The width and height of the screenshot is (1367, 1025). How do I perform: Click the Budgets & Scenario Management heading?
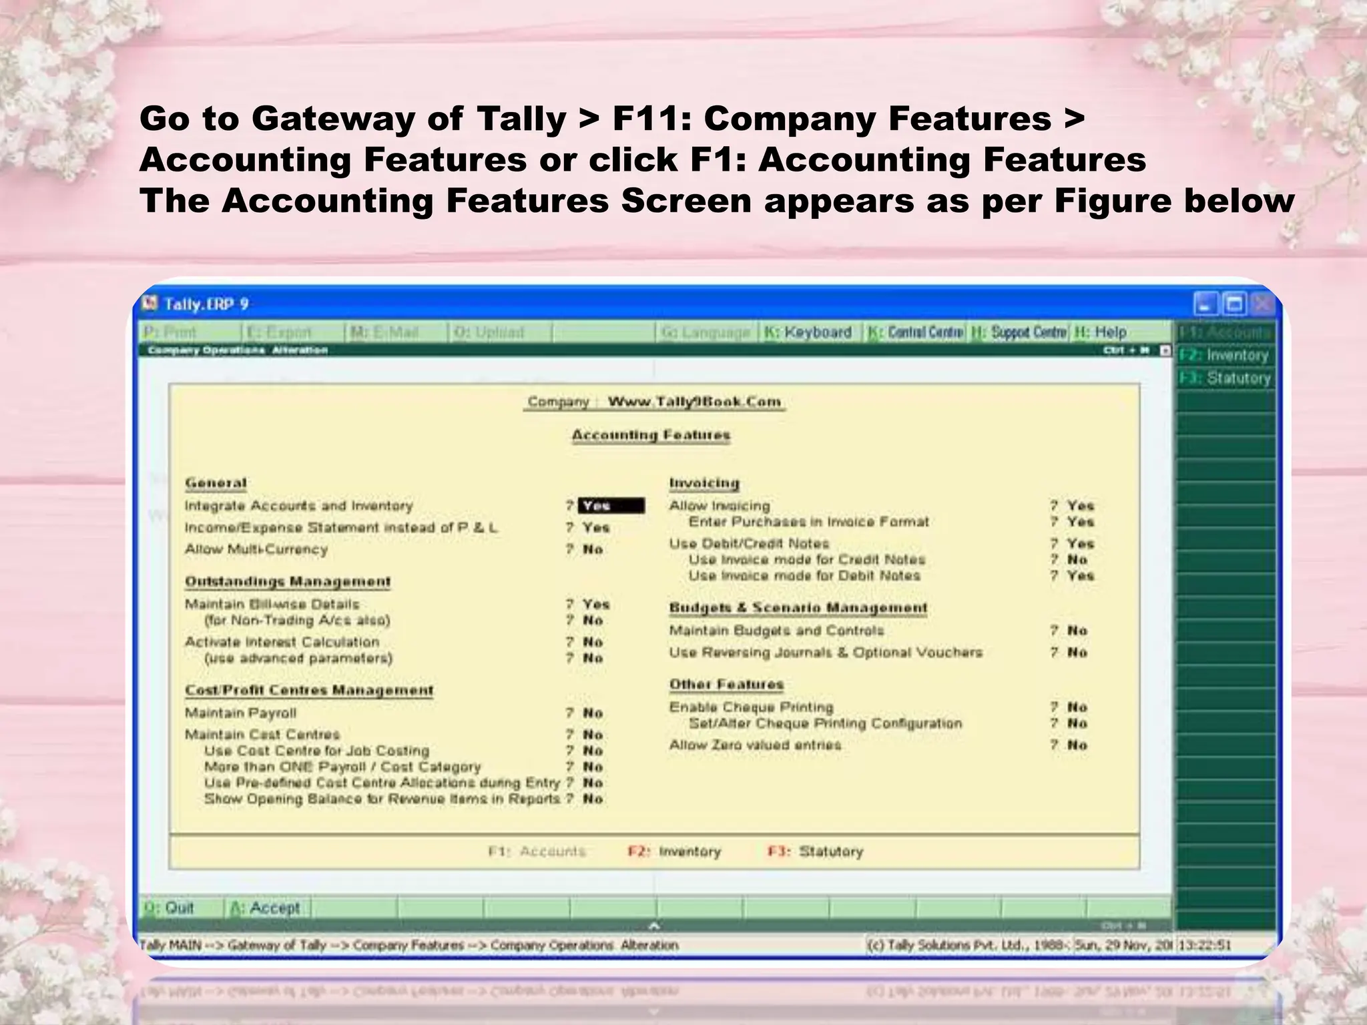point(798,609)
